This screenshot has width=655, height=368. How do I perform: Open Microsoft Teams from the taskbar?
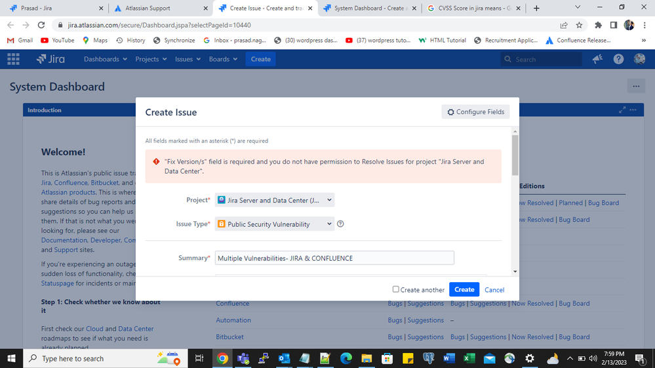243,358
